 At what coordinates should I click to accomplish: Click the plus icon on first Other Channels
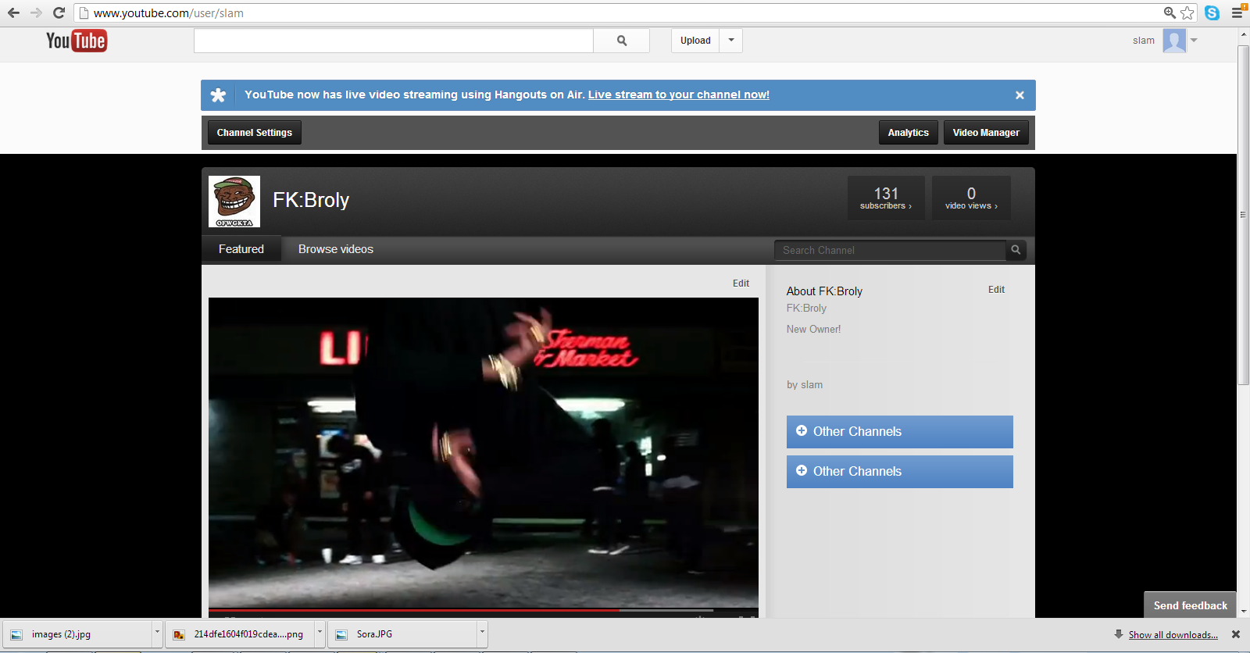click(802, 431)
